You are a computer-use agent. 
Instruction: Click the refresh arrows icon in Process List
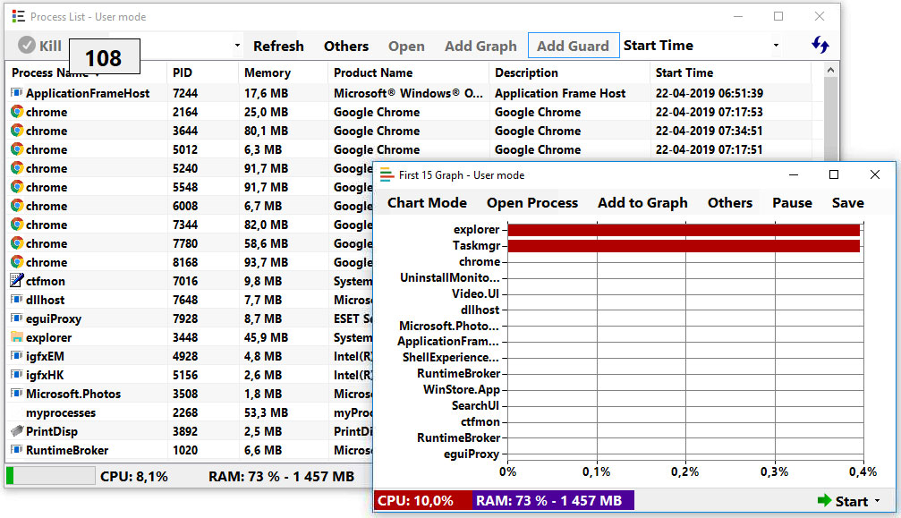point(820,44)
